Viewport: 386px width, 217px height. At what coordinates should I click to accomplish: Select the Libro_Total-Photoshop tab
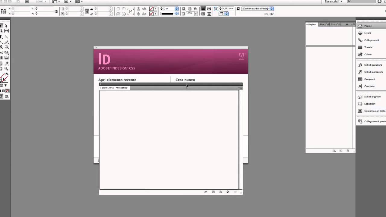point(114,88)
